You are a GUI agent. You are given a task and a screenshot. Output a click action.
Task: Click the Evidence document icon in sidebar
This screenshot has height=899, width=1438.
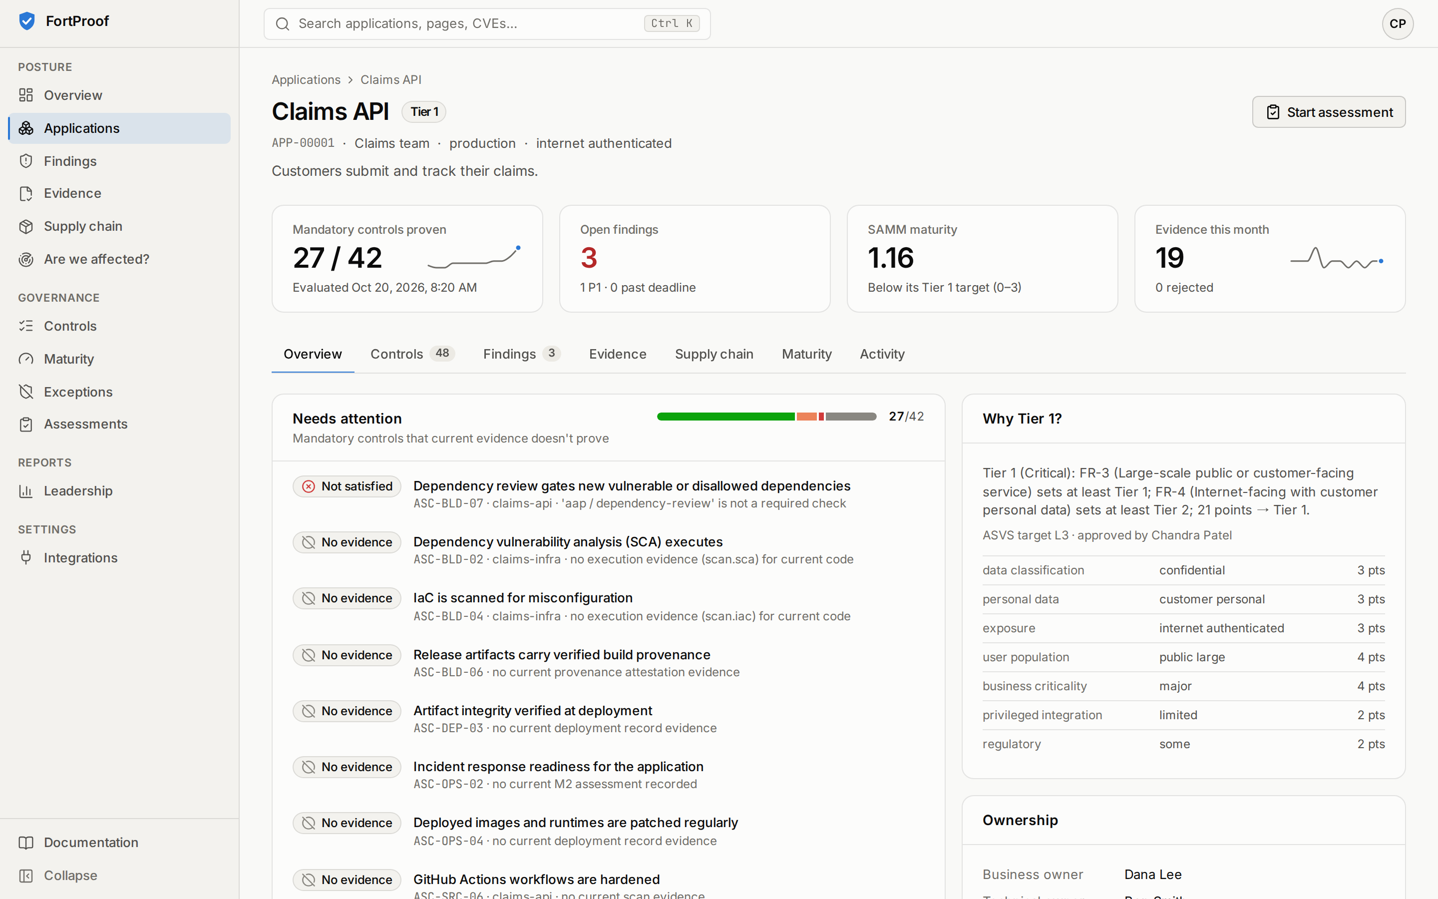(26, 193)
